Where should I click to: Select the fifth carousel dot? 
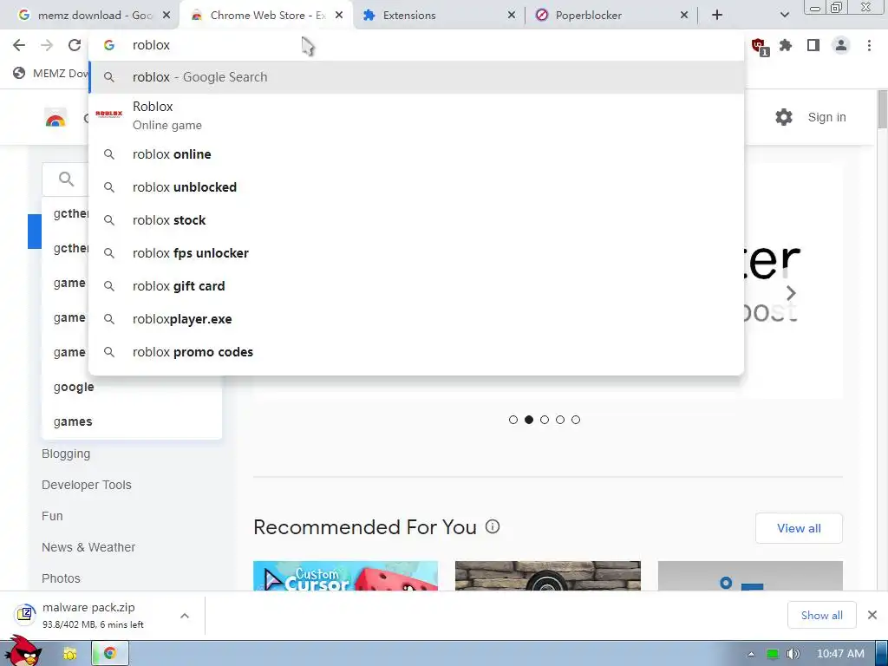[x=576, y=420]
